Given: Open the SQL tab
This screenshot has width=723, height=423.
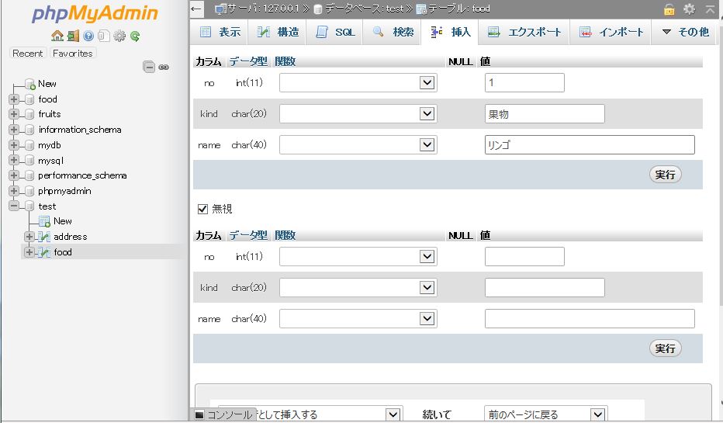Looking at the screenshot, I should [x=335, y=33].
